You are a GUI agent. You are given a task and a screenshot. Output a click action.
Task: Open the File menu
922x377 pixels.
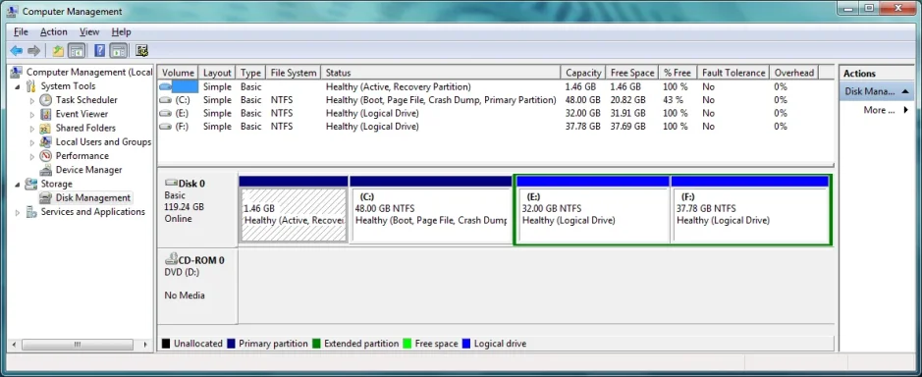click(21, 31)
